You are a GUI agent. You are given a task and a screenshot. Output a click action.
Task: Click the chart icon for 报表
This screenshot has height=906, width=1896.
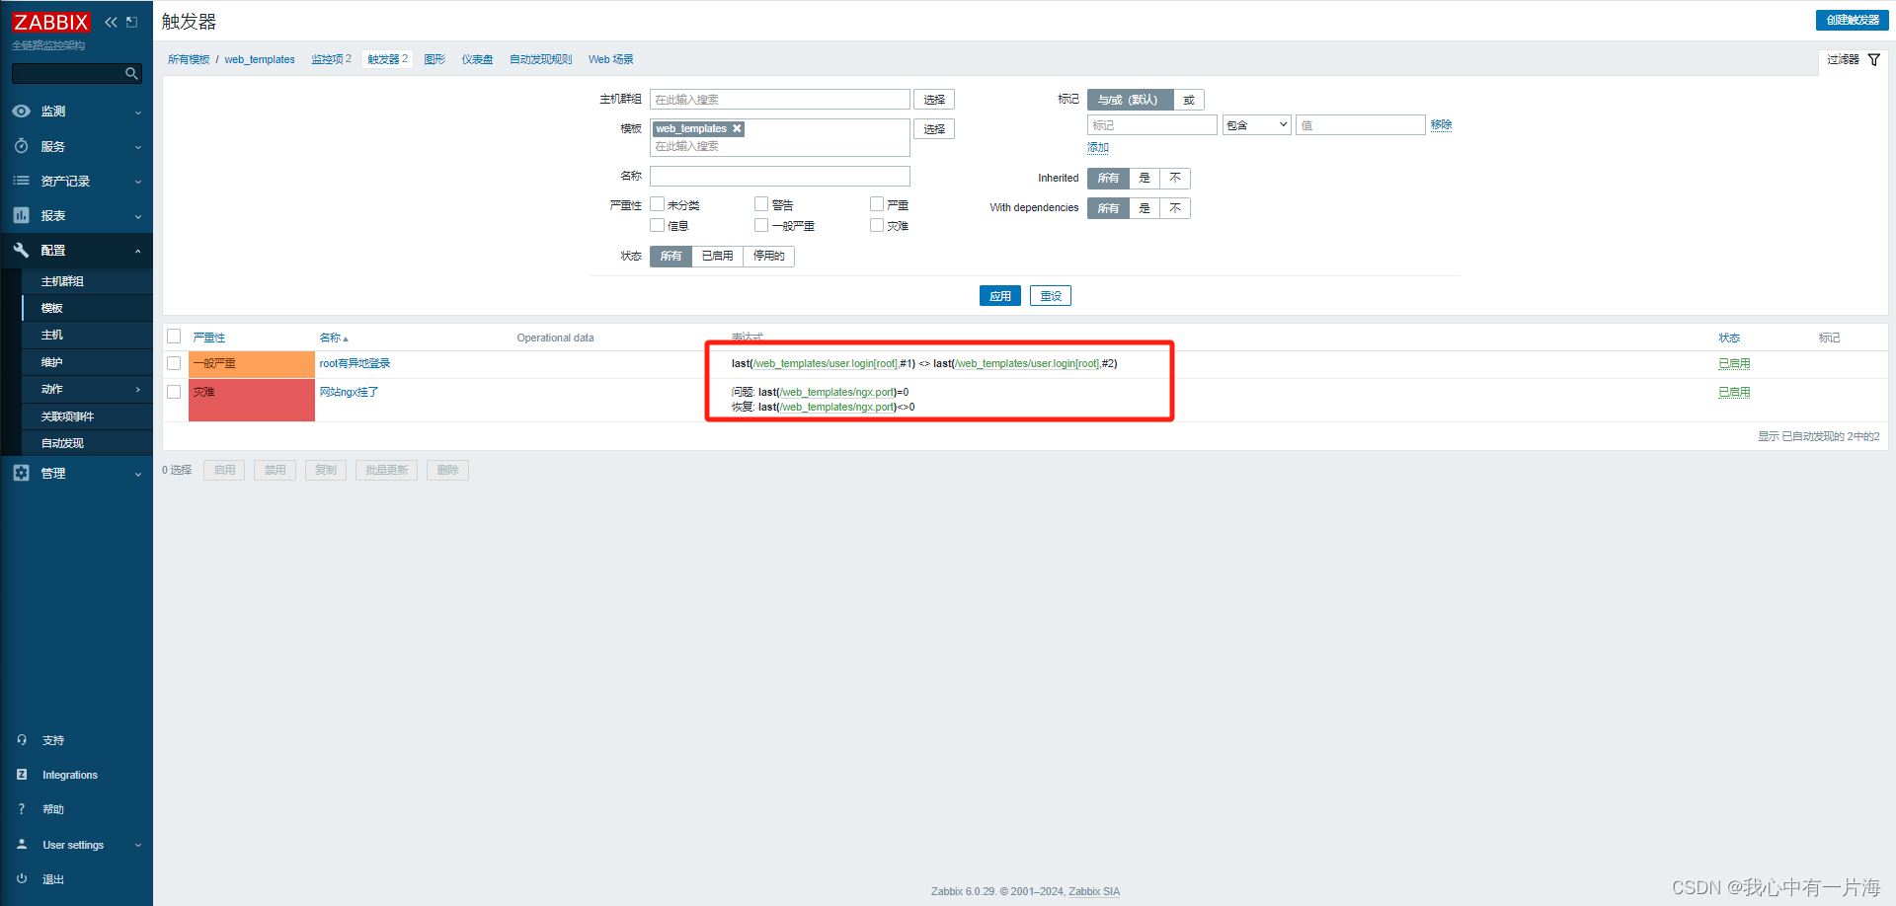click(x=21, y=215)
